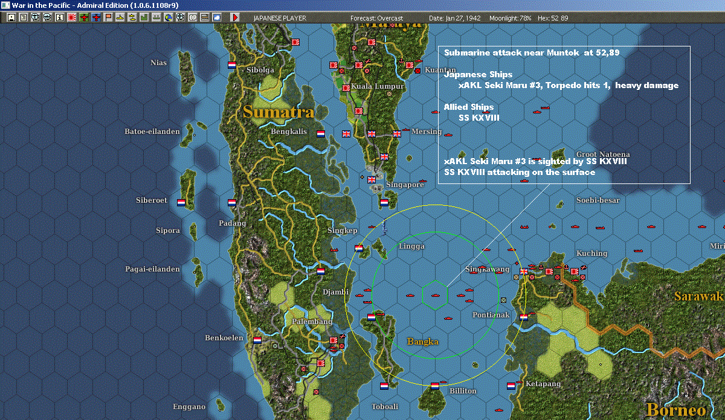The width and height of the screenshot is (725, 420).
Task: Click the 'Date: Jan 27, 1942' text
Action: pyautogui.click(x=455, y=18)
